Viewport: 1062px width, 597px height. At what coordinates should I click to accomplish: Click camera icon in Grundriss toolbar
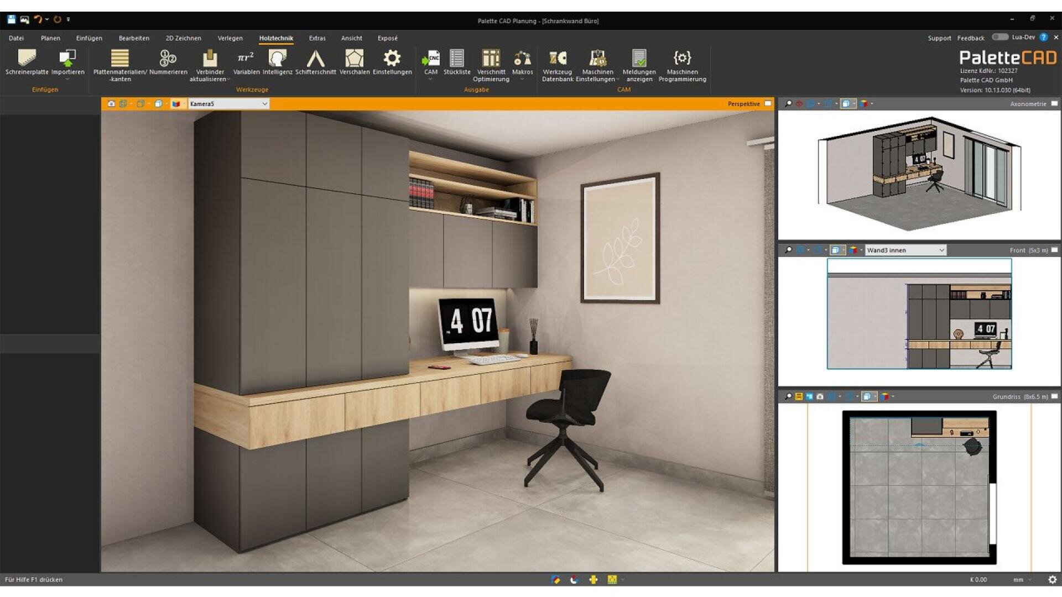820,397
